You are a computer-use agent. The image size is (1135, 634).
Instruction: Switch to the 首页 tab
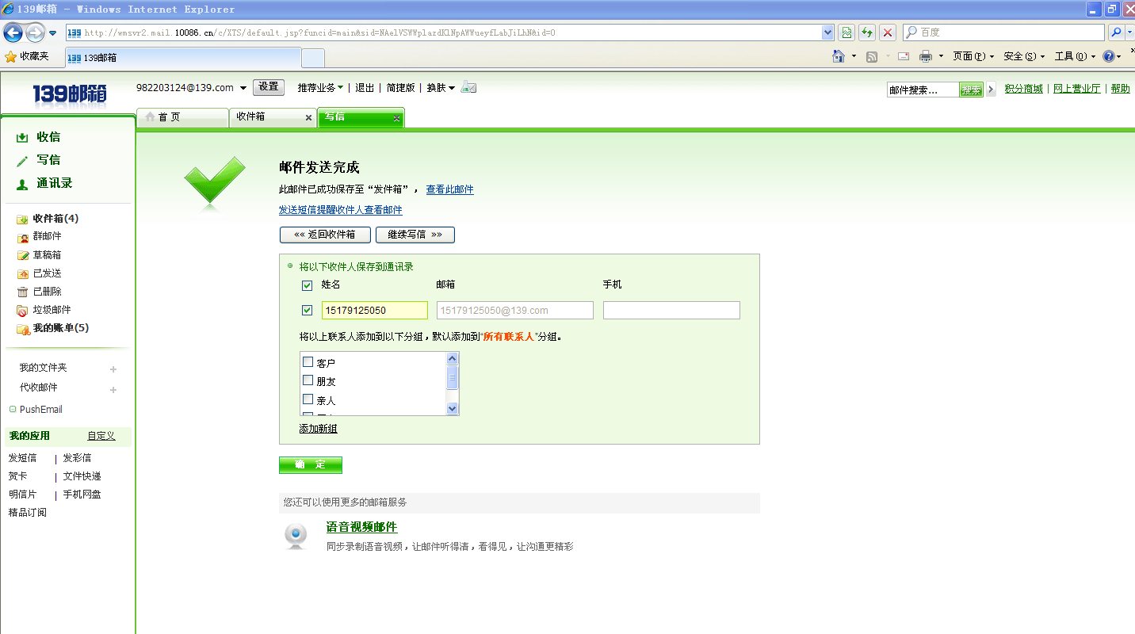pos(182,117)
